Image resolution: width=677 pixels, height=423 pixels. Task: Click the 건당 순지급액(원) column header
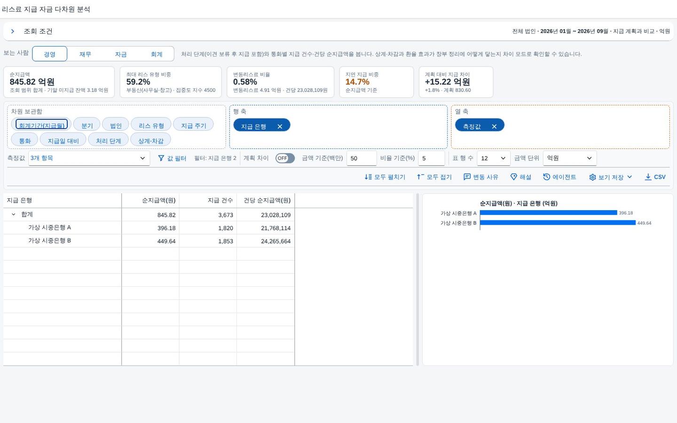click(x=266, y=201)
